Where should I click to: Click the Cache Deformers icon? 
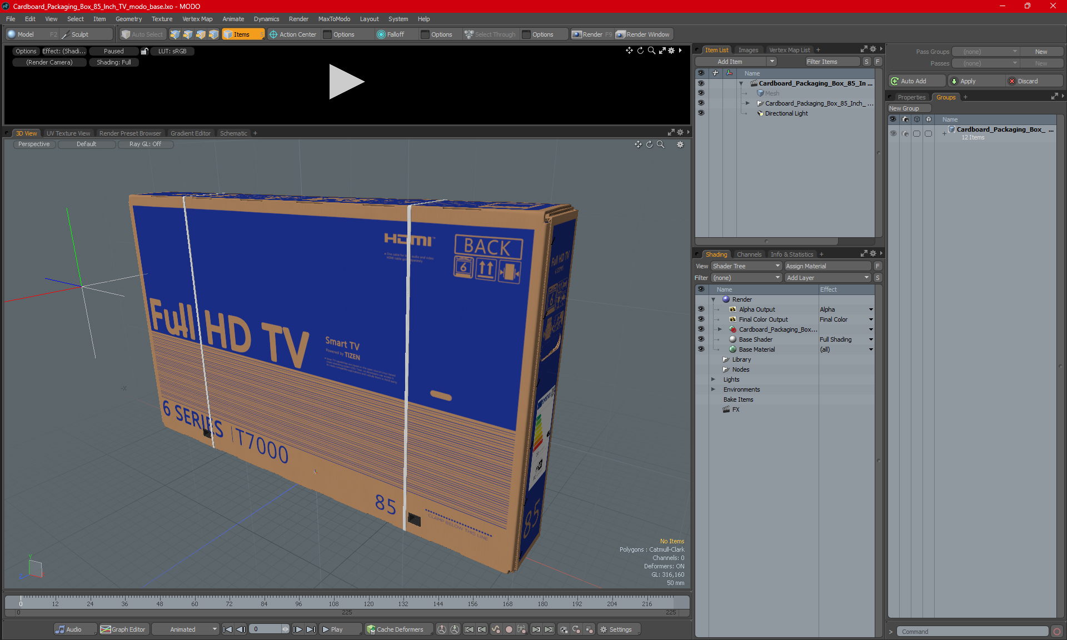pos(371,629)
